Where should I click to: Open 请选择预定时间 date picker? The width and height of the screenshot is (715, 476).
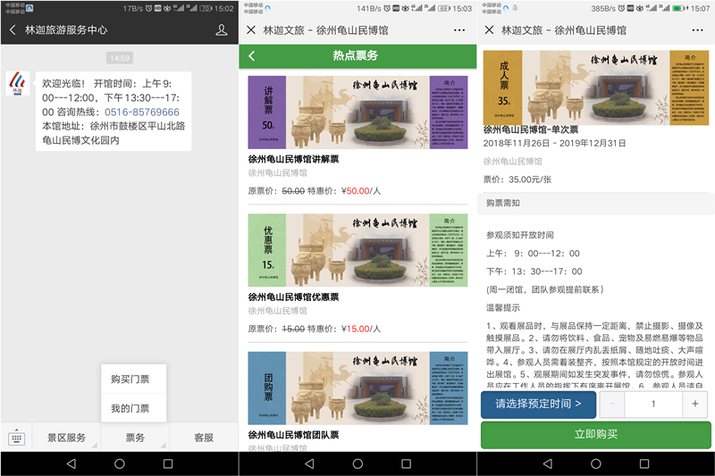539,405
